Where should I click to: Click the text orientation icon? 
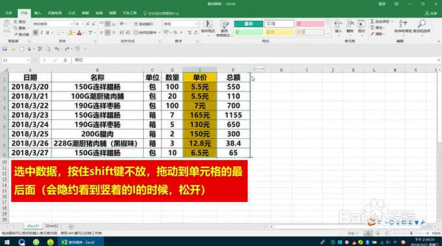122,24
